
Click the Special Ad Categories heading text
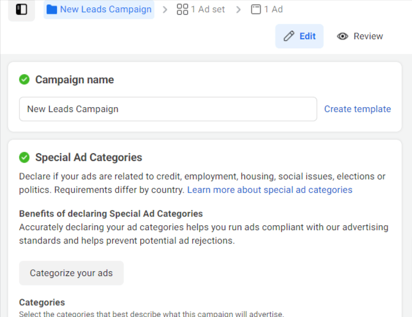(89, 157)
